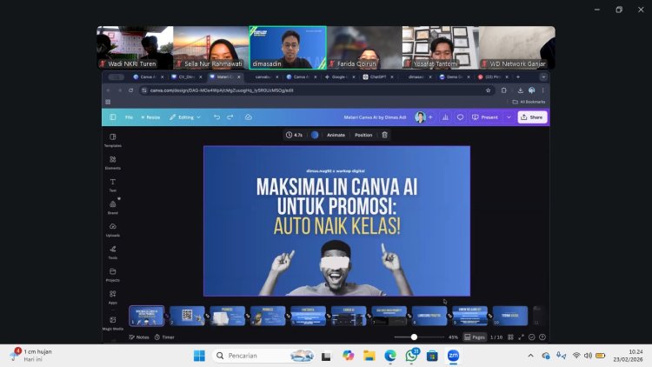Enter fullscreen mode in Canva editor
Image resolution: width=652 pixels, height=367 pixels.
click(521, 337)
